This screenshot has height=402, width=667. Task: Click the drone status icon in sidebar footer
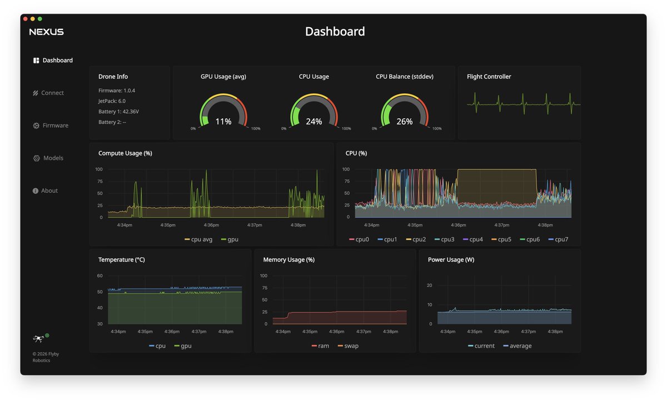point(39,338)
